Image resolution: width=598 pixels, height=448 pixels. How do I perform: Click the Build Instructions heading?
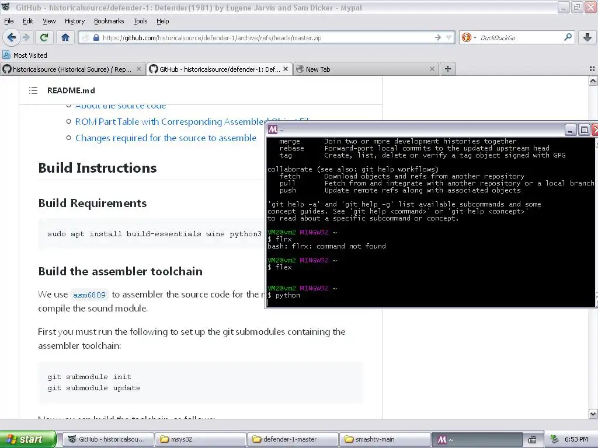point(98,168)
